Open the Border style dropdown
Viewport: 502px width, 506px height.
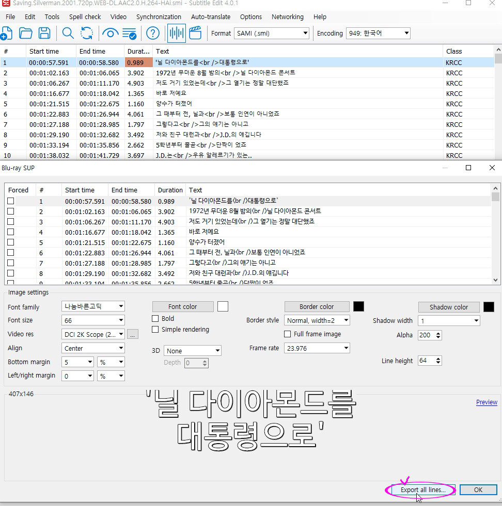[x=317, y=320]
